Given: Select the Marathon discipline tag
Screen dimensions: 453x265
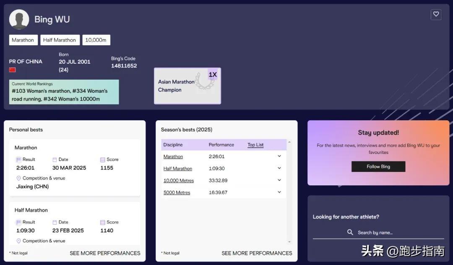Looking at the screenshot, I should [x=23, y=40].
